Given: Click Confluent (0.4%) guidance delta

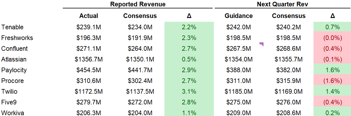Looking at the screenshot, I should click(x=332, y=48).
